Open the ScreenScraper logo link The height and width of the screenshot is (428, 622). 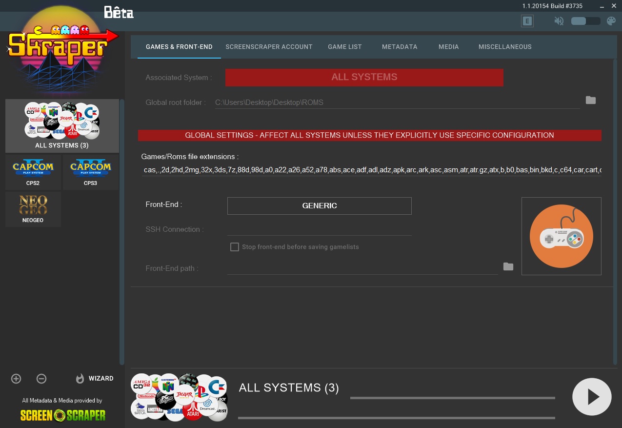pyautogui.click(x=62, y=415)
